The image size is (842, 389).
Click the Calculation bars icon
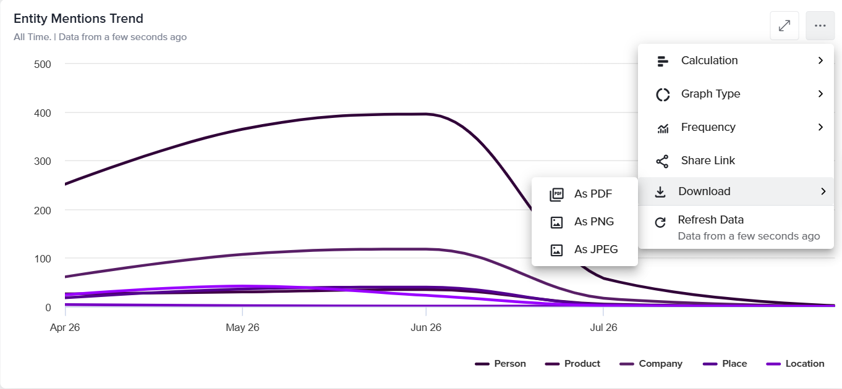pos(662,61)
